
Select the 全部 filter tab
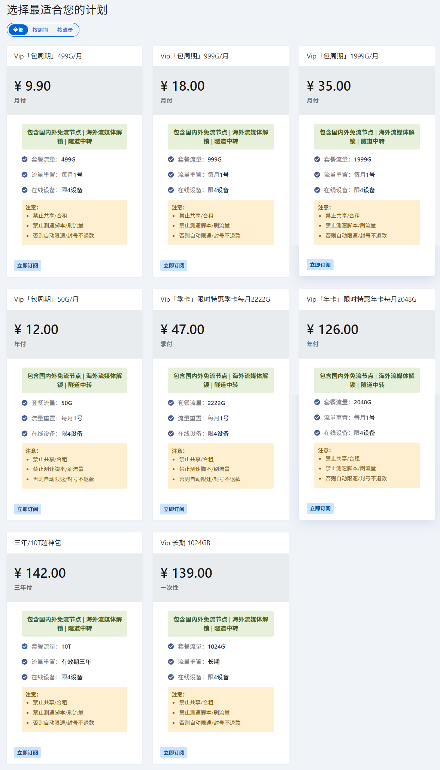click(18, 30)
